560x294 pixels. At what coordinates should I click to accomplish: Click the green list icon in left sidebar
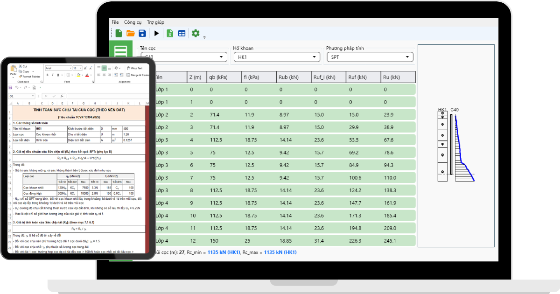point(120,52)
